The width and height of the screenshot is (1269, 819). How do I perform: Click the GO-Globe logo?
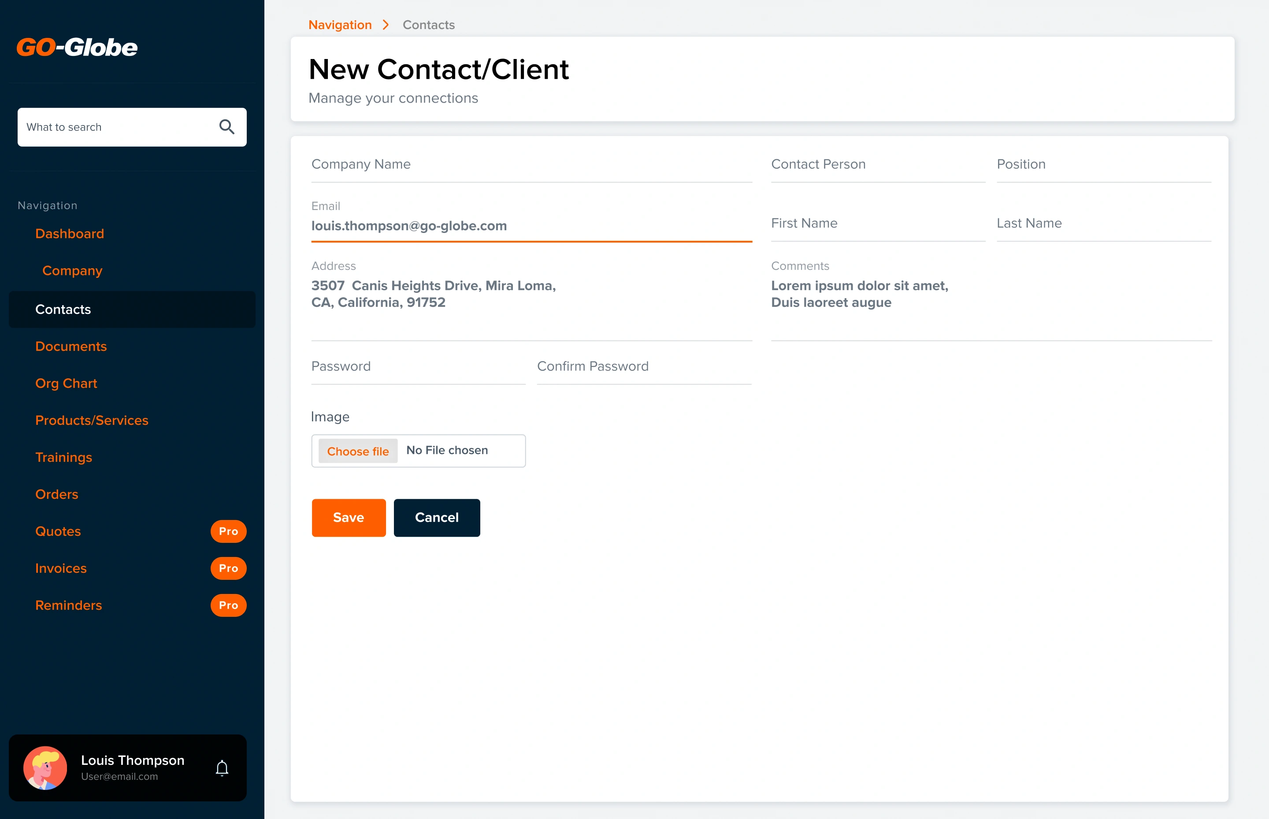pos(77,47)
